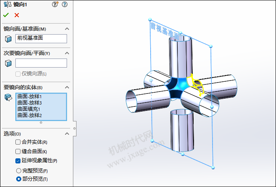Viewport: 276px width, 187px height.
Task: Confirm the mirror with the green checkmark
Action: pos(6,15)
